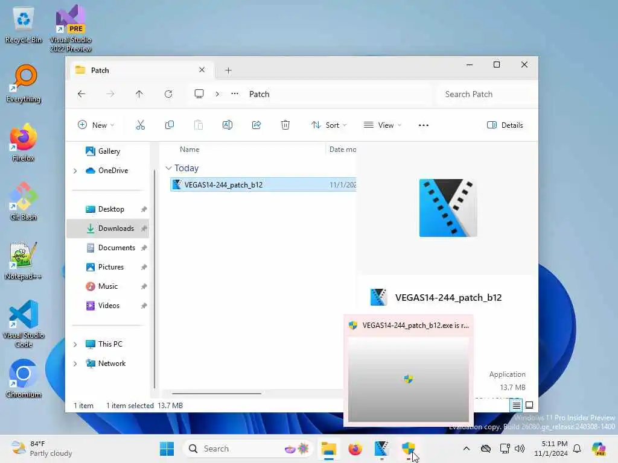Click the taskbar Search box
618x463 pixels.
248,449
